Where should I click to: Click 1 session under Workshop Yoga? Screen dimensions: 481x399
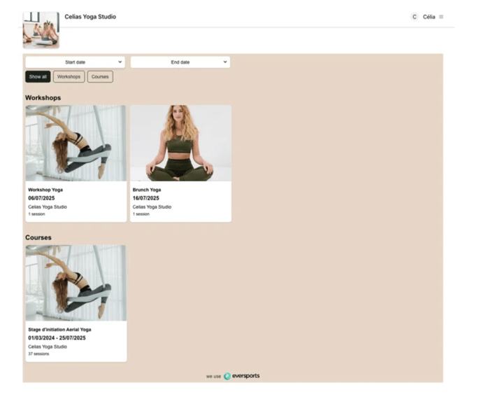pos(36,214)
